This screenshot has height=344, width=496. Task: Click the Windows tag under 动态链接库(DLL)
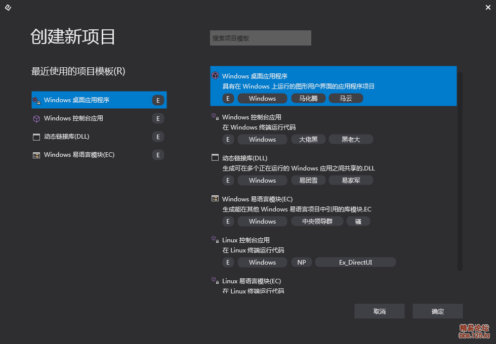262,180
